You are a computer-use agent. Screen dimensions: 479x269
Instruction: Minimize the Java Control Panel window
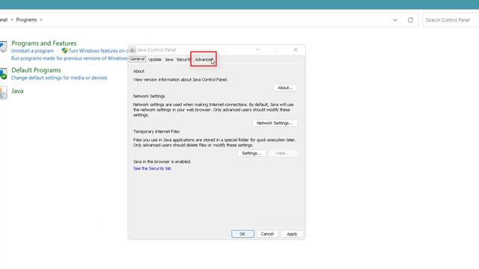pyautogui.click(x=257, y=50)
